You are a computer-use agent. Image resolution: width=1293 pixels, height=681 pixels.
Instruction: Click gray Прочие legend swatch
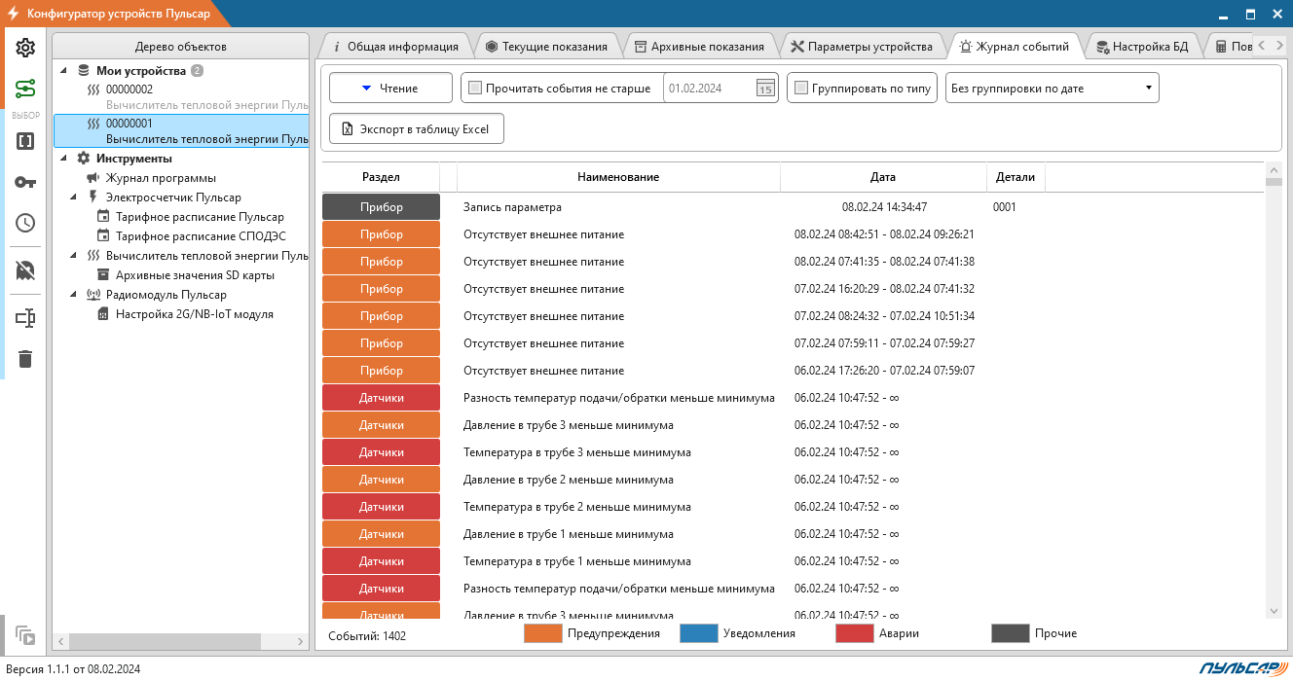pos(1011,633)
